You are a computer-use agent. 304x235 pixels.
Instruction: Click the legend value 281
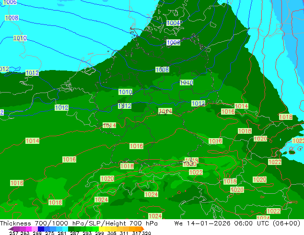coord(62,233)
